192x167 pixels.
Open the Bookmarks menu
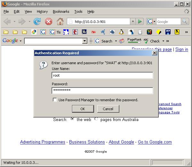(x=61, y=11)
